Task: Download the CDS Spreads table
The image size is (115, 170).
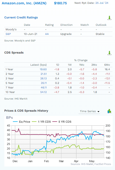Action: pos(109,53)
